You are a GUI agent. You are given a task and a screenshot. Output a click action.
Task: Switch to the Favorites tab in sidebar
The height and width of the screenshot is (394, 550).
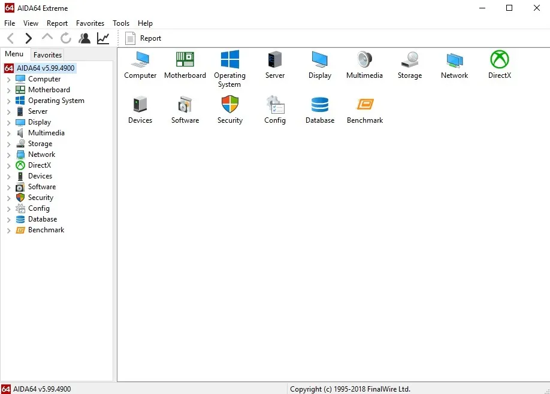tap(47, 54)
